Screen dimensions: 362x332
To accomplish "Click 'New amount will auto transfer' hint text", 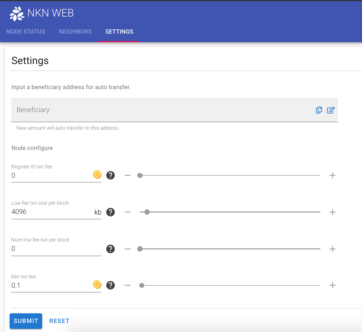I will [68, 128].
